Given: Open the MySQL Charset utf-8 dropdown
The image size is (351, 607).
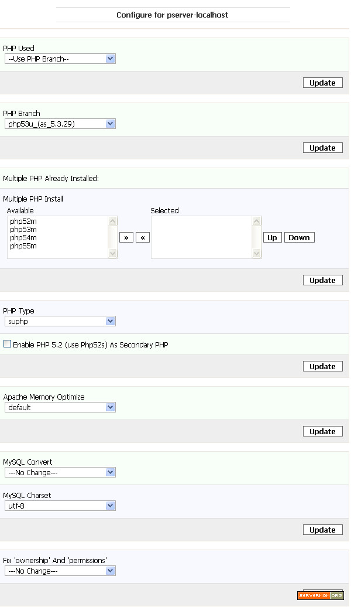Looking at the screenshot, I should click(x=60, y=506).
